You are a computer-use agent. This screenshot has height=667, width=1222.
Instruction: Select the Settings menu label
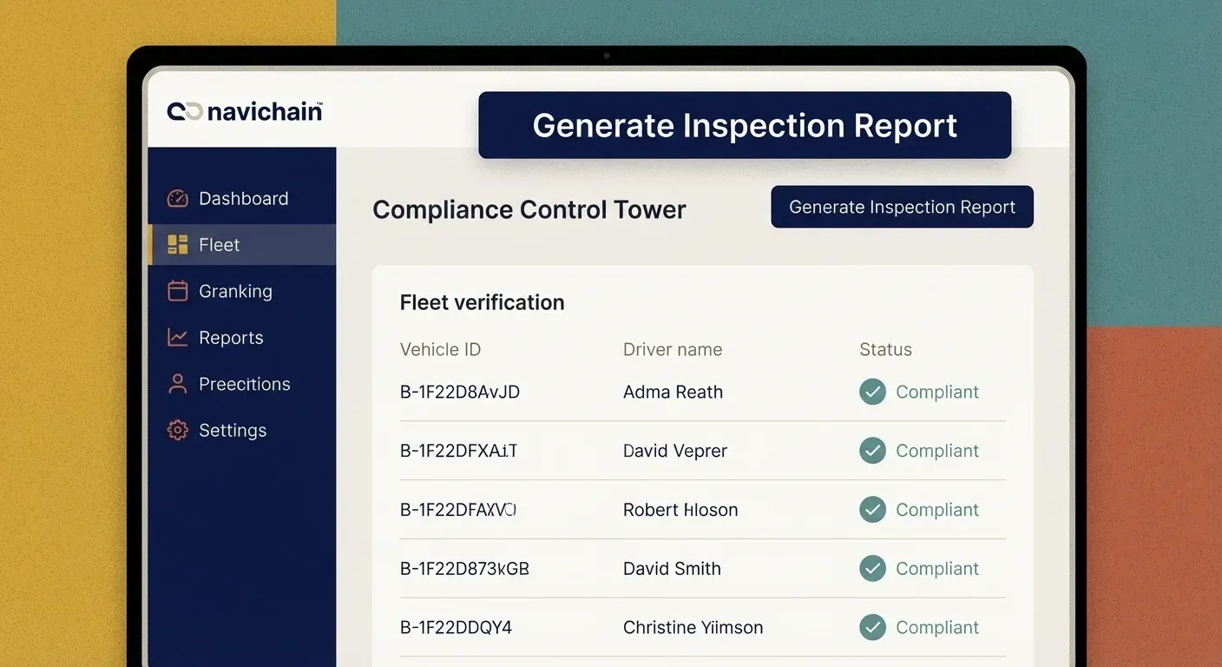click(233, 430)
